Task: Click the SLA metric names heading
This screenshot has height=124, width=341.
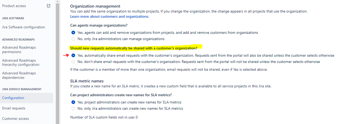Action: (87, 81)
